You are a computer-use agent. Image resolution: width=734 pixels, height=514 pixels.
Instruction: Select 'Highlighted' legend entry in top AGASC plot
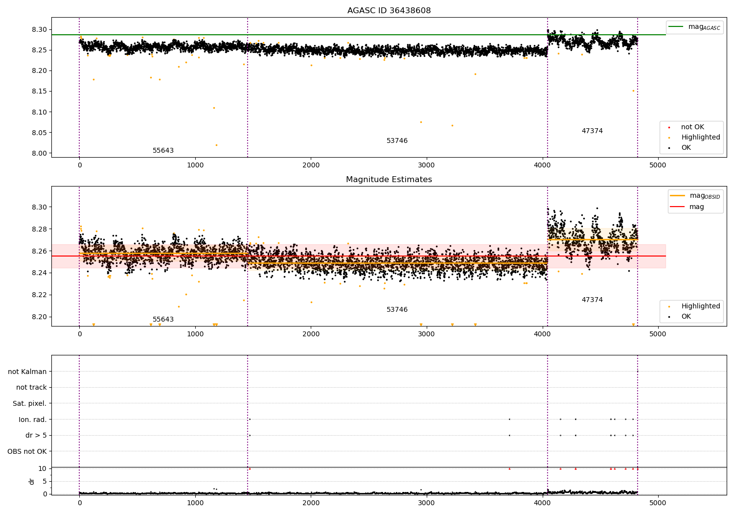701,138
